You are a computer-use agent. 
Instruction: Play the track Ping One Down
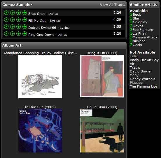click(x=6, y=34)
